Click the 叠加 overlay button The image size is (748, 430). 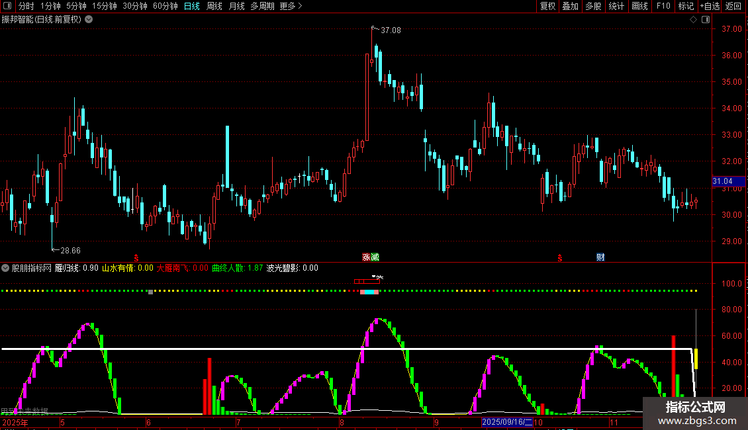tap(570, 6)
